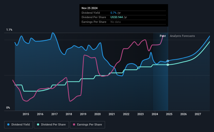The height and width of the screenshot is (132, 214).
Task: Toggle the Dividend Per Share legend button
Action: 51,125
